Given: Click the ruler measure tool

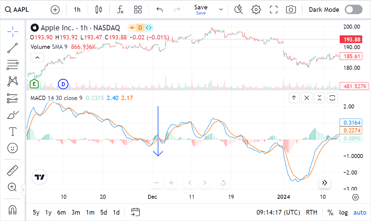Looking at the screenshot, I should (x=13, y=170).
